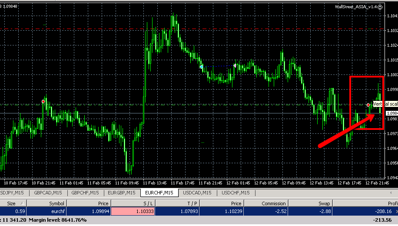
Task: Click the 0.59 lot size cell
Action: [x=13, y=211]
